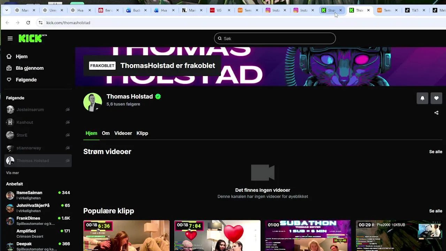Click the Søk search field

(275, 38)
